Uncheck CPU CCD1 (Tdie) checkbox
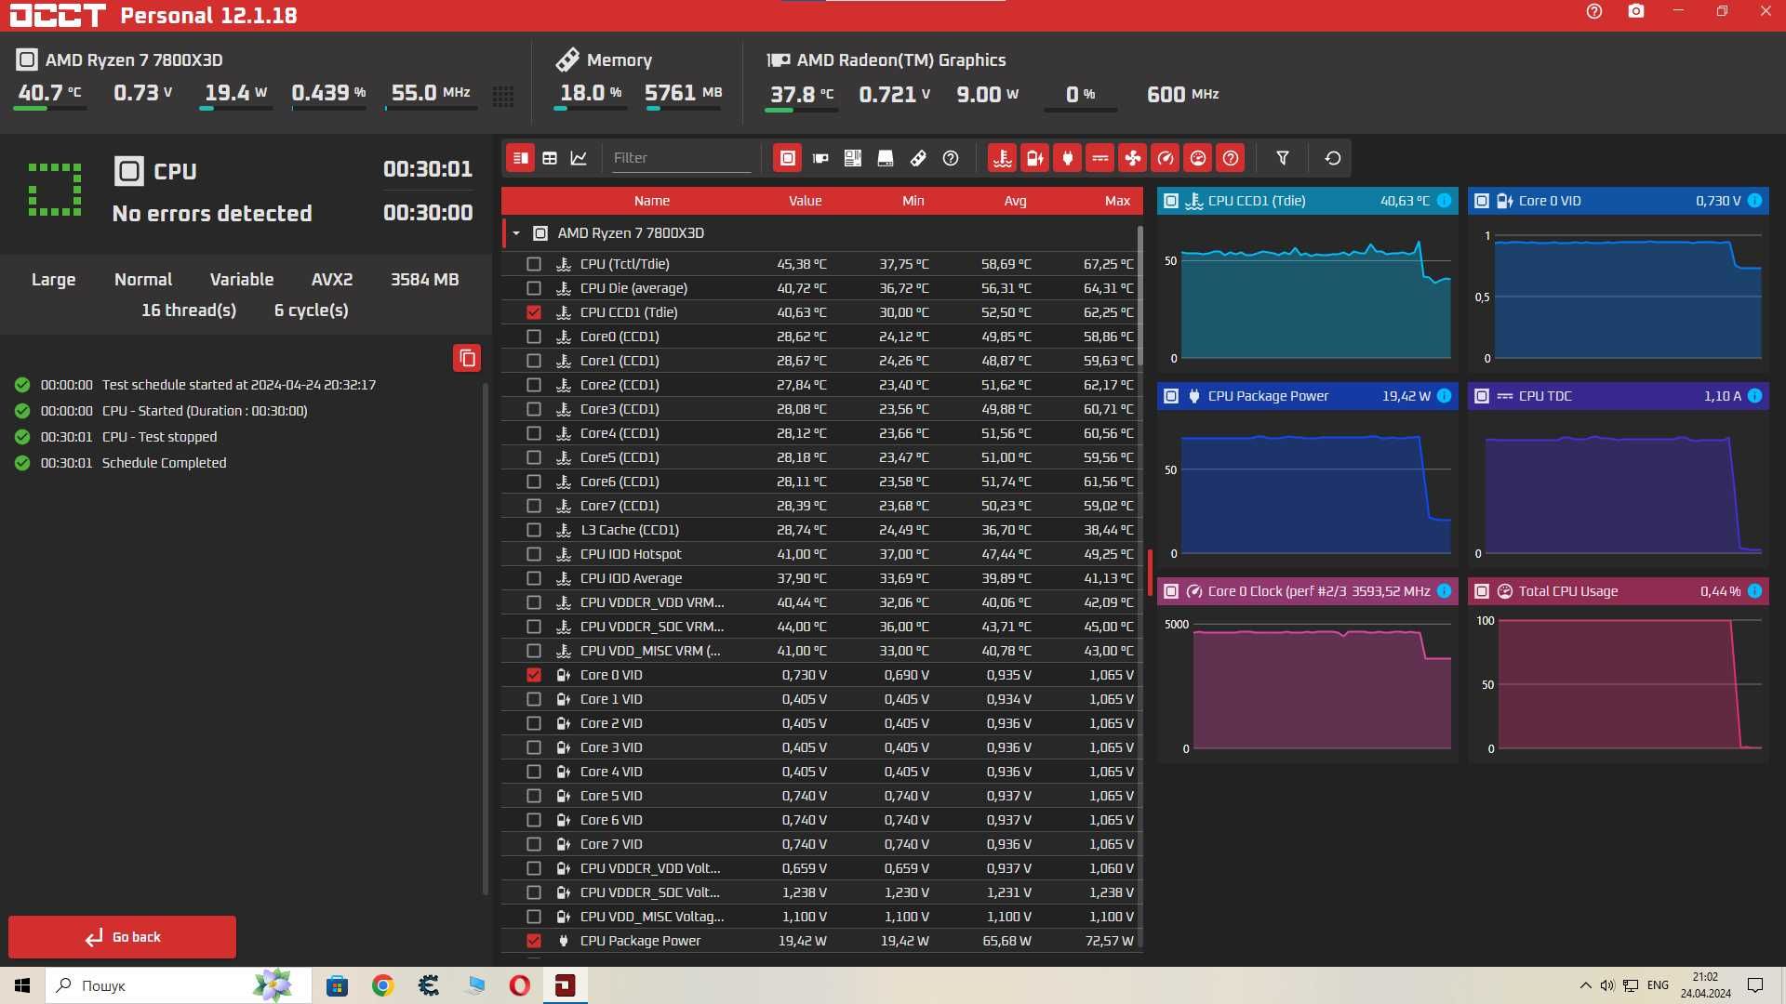Viewport: 1786px width, 1004px height. 534,312
